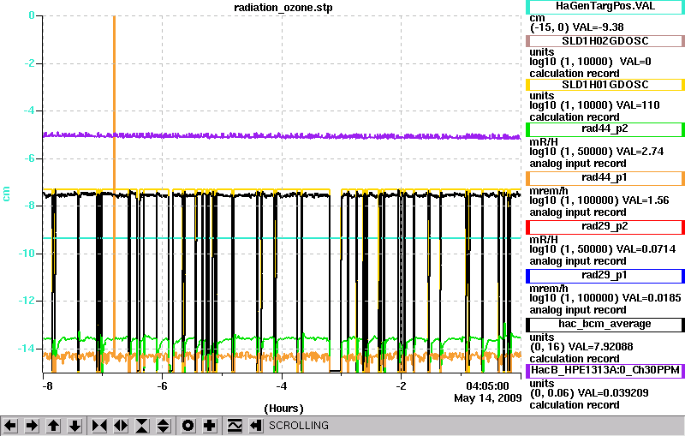Click the 04:05:00 timestamp on the axis

tap(487, 386)
